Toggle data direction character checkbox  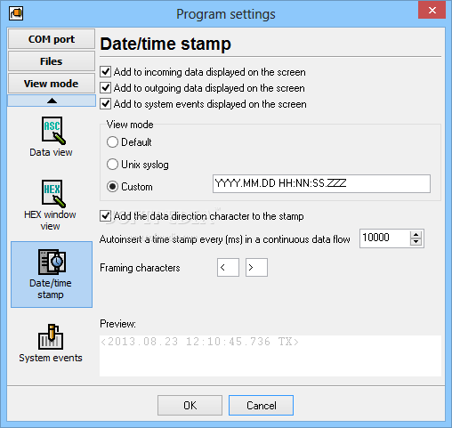[x=106, y=216]
